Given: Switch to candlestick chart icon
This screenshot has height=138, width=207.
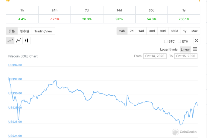Looking at the screenshot, I should [27, 41].
